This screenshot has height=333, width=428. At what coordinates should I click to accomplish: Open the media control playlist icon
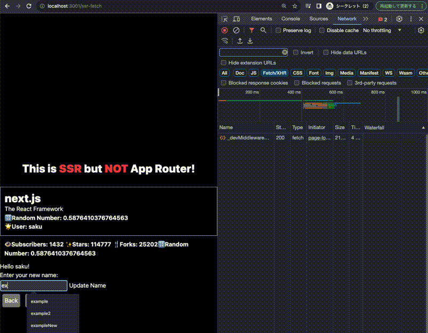pyautogui.click(x=308, y=6)
